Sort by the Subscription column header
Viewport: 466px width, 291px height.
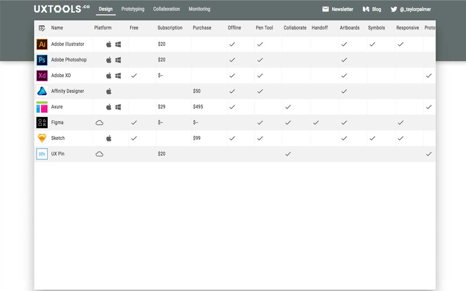[170, 28]
